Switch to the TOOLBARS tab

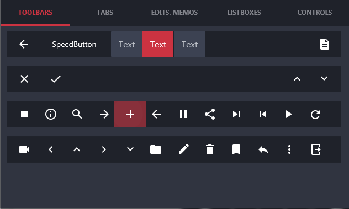point(35,13)
